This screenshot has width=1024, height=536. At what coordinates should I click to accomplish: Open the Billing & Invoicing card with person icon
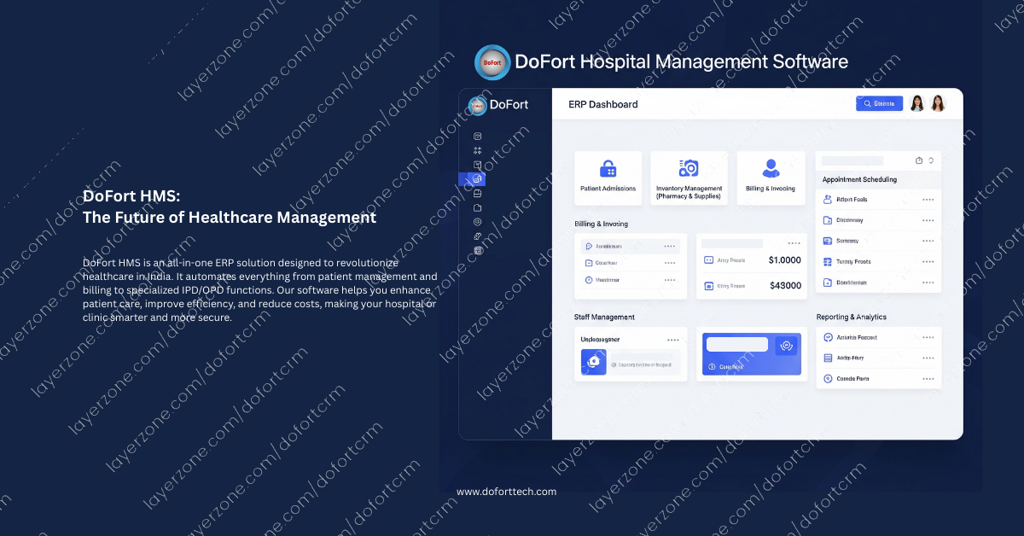[771, 178]
